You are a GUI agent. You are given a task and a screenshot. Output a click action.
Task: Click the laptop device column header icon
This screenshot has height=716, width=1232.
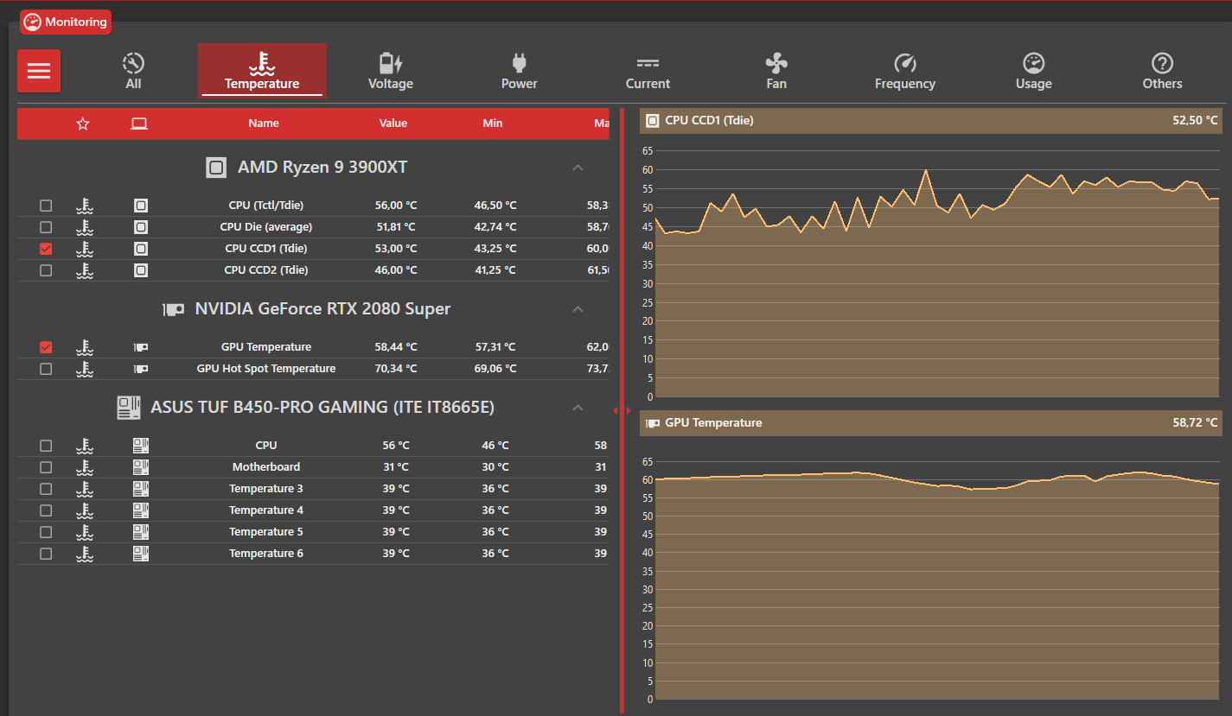[x=139, y=124]
